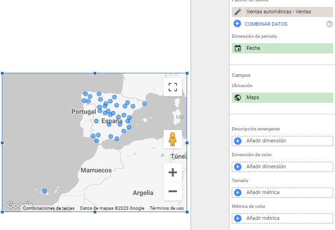
Task: Click the plus icon for Combinar datos
Action: [x=237, y=24]
